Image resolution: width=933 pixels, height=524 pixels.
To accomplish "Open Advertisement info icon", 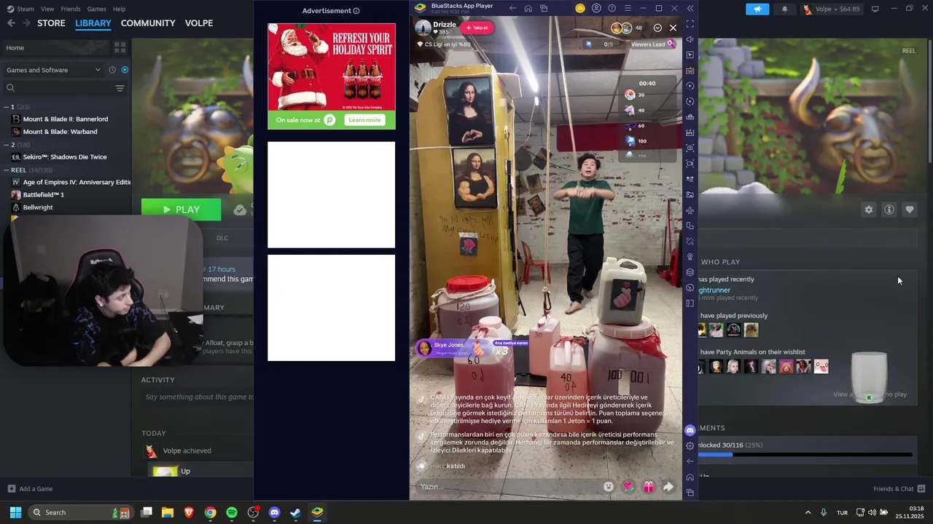I will tap(356, 11).
